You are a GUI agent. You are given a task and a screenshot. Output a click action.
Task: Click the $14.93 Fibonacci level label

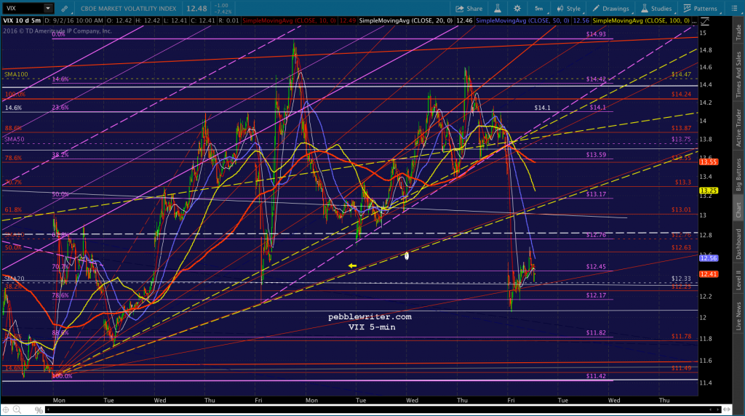[x=596, y=34]
